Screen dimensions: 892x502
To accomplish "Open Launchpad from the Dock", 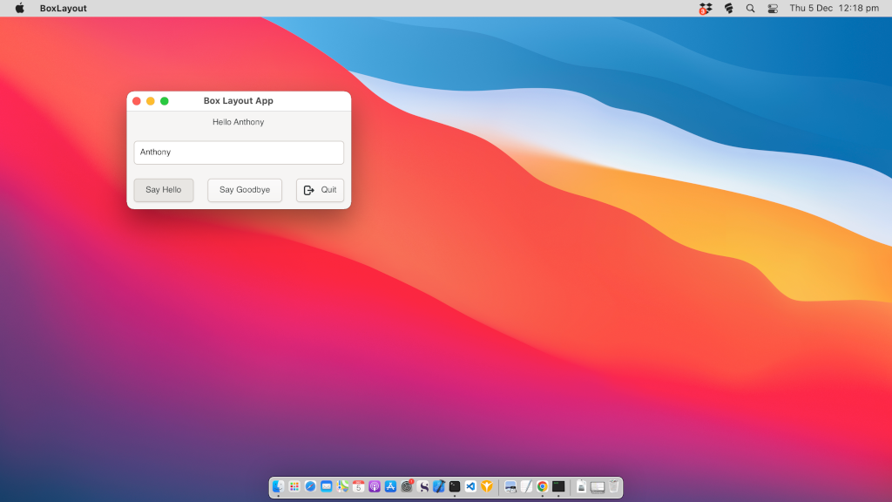I will (294, 487).
